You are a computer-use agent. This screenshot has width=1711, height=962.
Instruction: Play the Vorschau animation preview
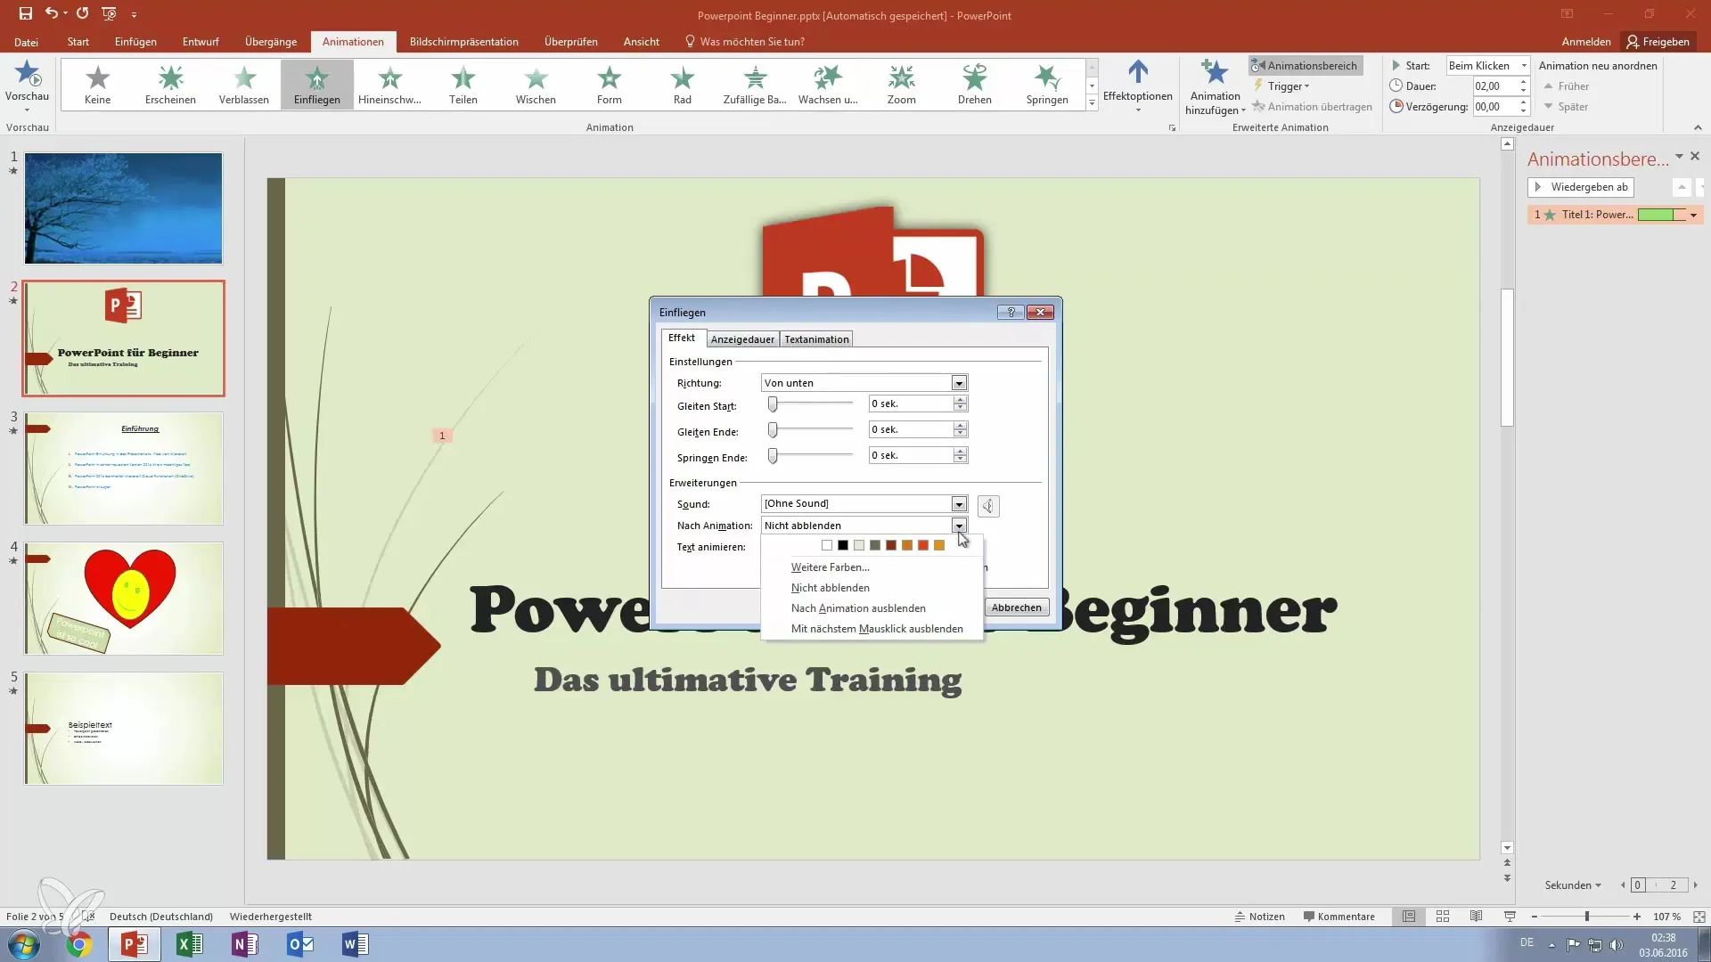click(x=27, y=85)
